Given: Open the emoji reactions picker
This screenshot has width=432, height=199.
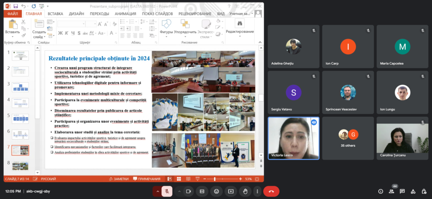Looking at the screenshot, I should [x=216, y=191].
